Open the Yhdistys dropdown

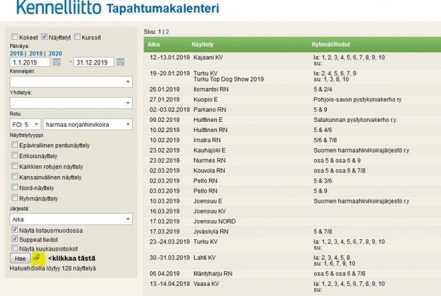(x=71, y=103)
